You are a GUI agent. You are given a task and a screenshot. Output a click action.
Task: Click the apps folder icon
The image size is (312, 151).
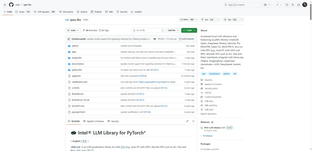click(69, 52)
